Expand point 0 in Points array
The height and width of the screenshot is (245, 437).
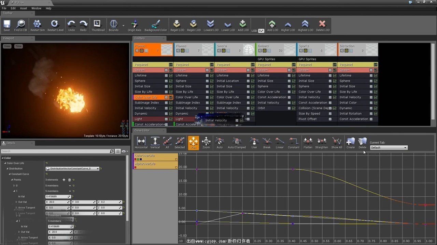pos(14,186)
